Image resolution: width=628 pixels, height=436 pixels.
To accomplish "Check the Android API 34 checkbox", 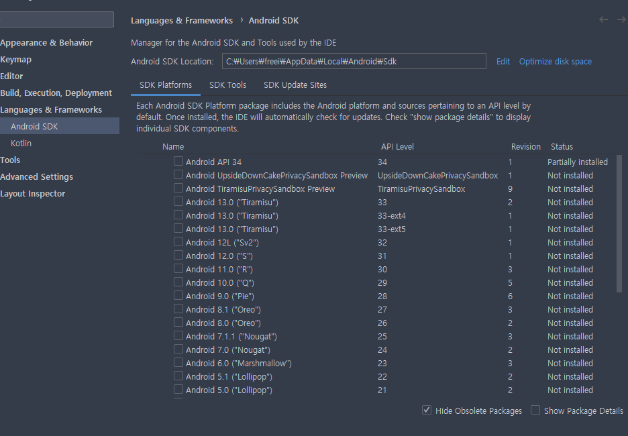I will [178, 161].
